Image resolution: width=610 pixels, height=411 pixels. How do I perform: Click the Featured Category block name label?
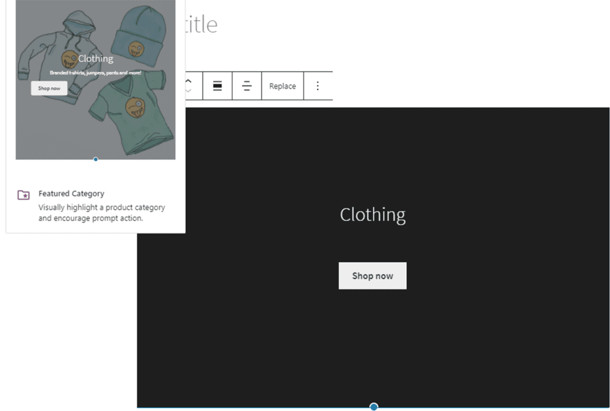click(x=71, y=194)
